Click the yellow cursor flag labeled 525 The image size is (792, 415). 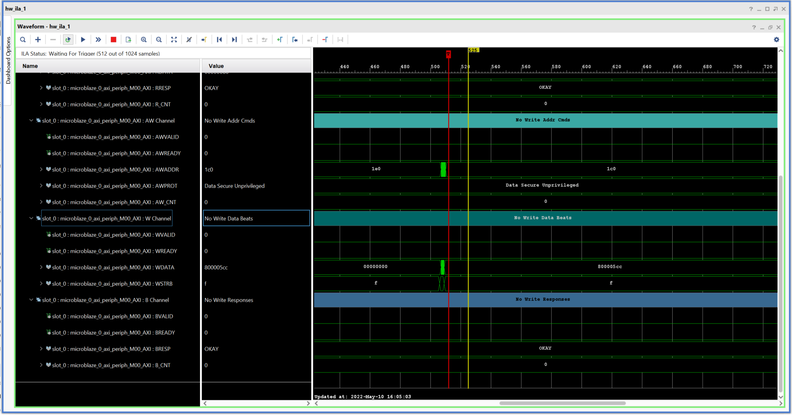[473, 50]
